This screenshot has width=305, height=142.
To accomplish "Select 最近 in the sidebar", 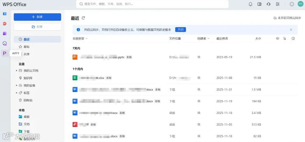I will 37,40.
